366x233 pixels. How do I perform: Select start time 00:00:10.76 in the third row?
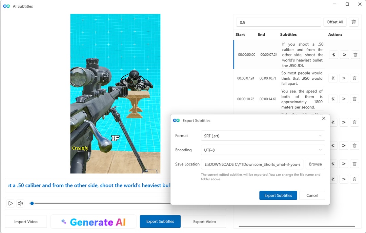click(x=246, y=99)
